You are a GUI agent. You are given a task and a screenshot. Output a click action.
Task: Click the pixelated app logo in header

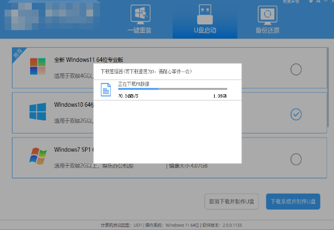[52, 16]
